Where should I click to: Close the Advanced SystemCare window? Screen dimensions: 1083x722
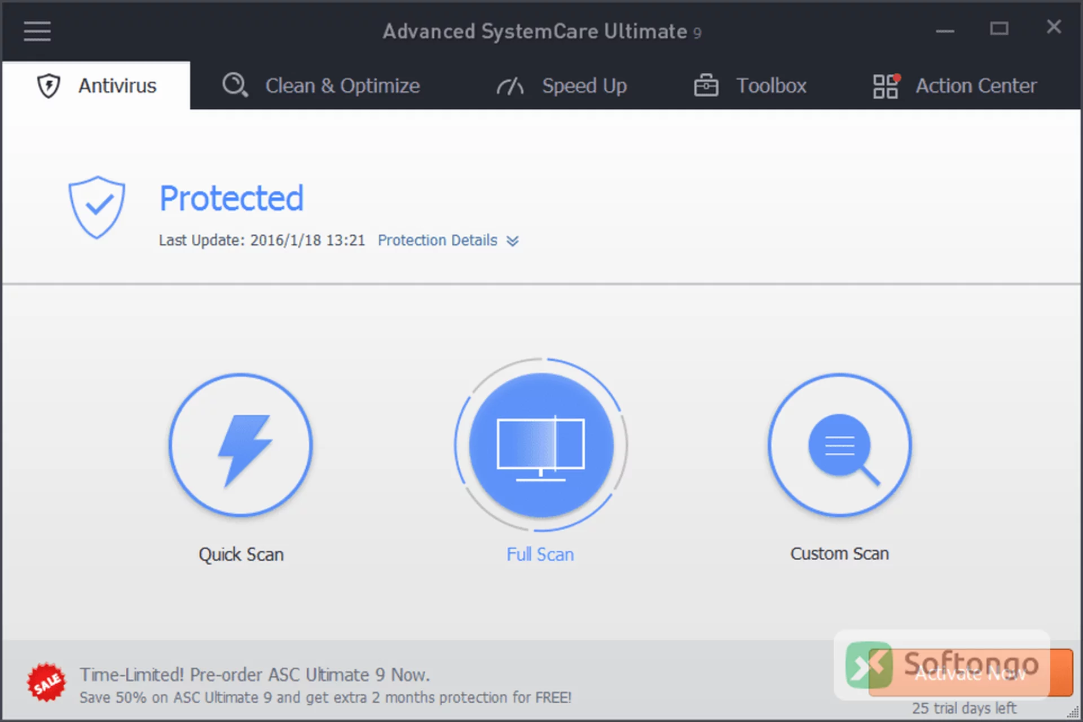pyautogui.click(x=1054, y=27)
